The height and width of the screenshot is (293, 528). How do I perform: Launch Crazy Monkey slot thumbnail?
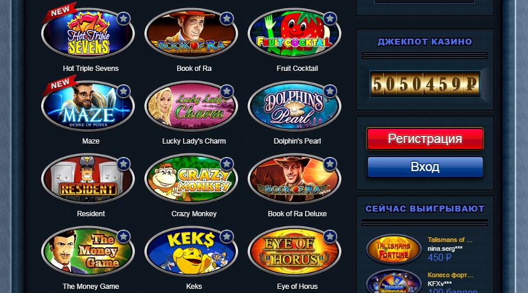pyautogui.click(x=191, y=179)
